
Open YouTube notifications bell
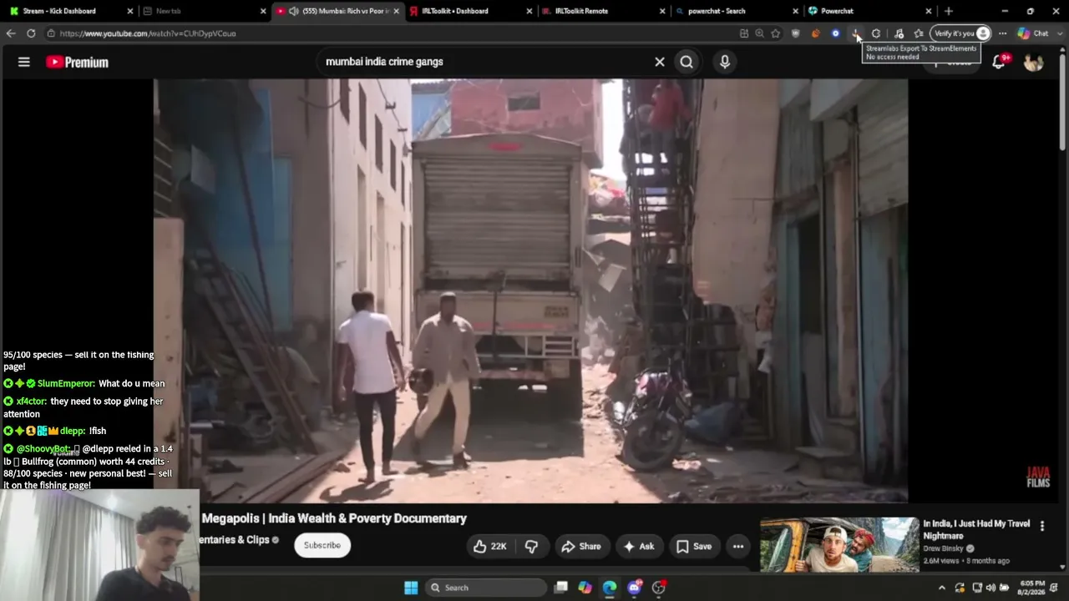999,62
